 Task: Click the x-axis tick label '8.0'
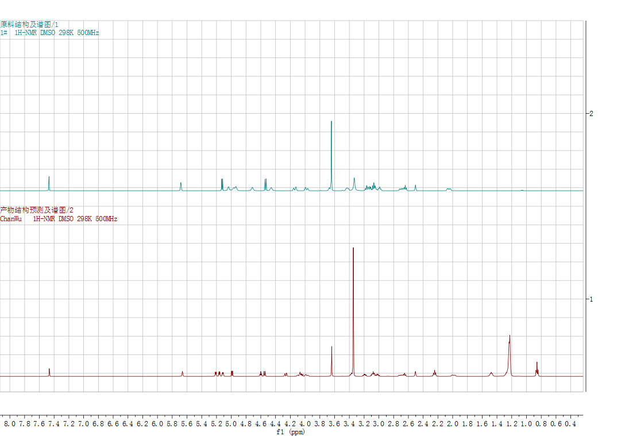coord(10,423)
